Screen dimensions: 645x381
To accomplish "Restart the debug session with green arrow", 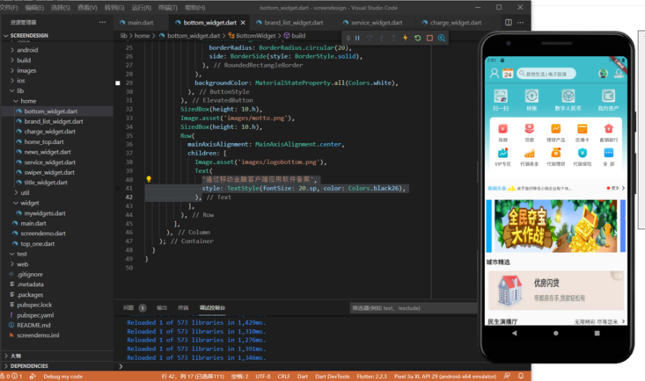I will coord(417,38).
